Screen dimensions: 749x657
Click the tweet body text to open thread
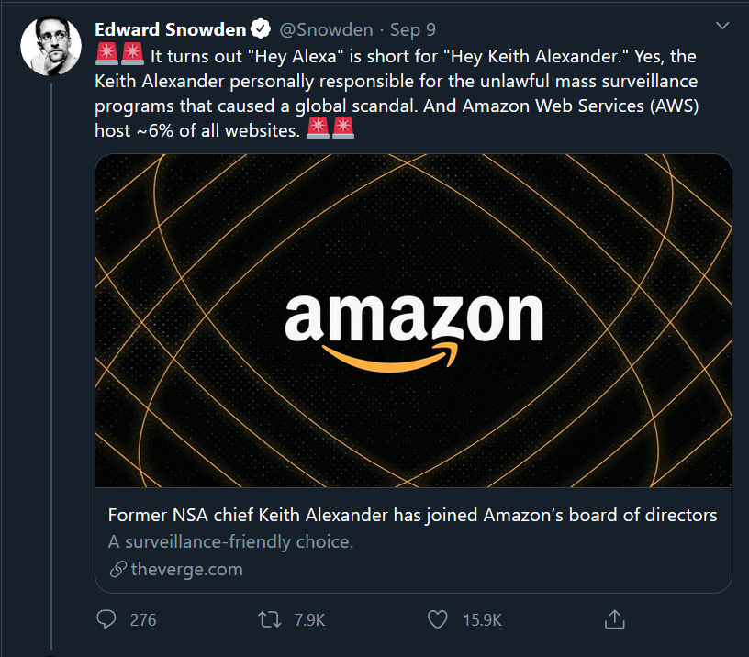tap(397, 93)
